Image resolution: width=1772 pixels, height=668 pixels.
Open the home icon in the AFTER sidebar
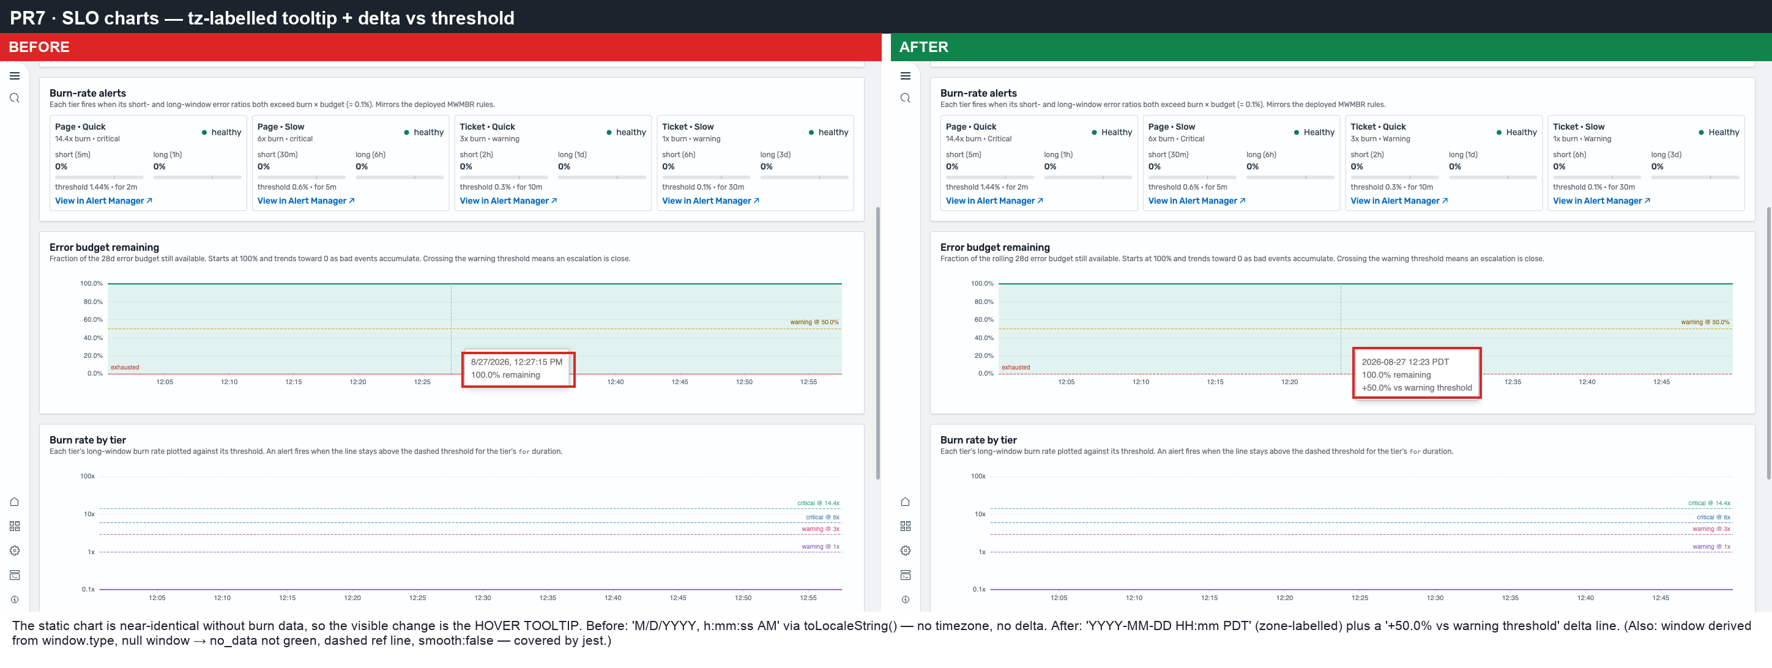point(905,502)
